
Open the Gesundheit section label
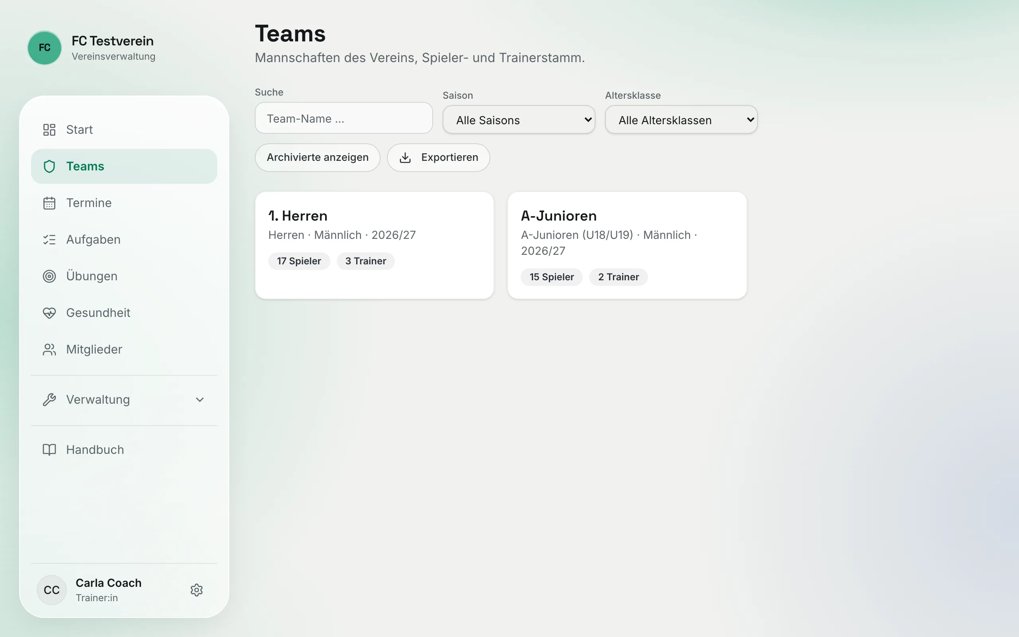(98, 313)
